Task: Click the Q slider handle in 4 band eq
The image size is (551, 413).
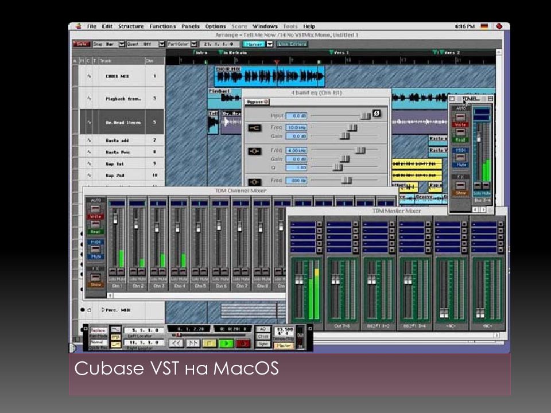Action: 337,167
